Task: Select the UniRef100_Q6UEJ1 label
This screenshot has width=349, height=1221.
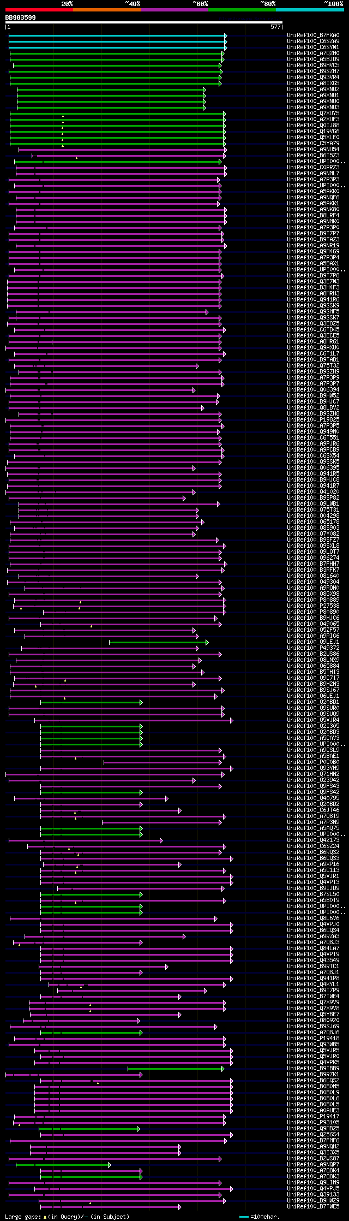Action: pos(313,696)
